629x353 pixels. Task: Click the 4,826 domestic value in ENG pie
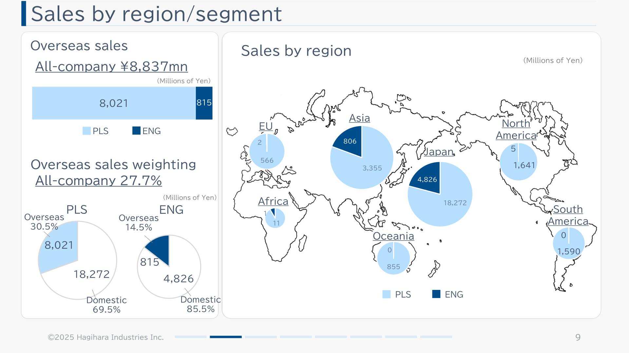coord(179,279)
